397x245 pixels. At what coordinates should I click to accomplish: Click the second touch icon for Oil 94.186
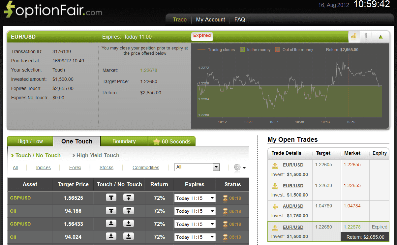point(128,211)
